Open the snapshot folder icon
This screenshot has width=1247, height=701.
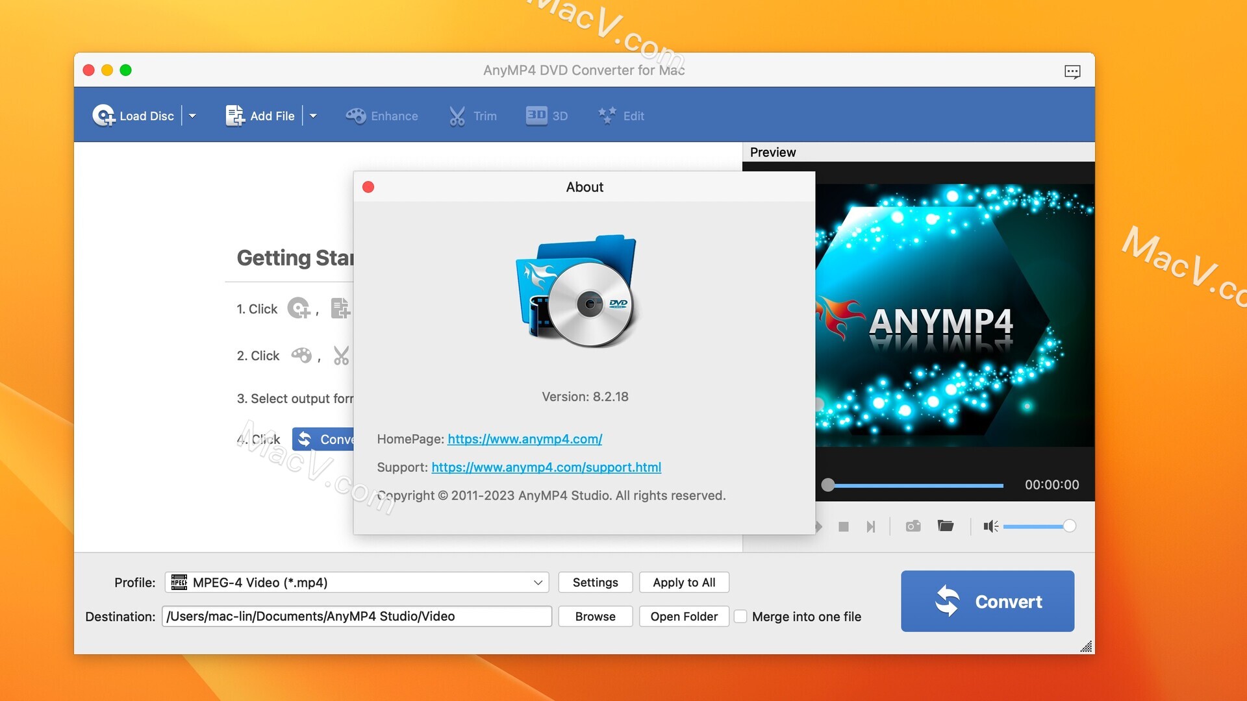tap(946, 526)
